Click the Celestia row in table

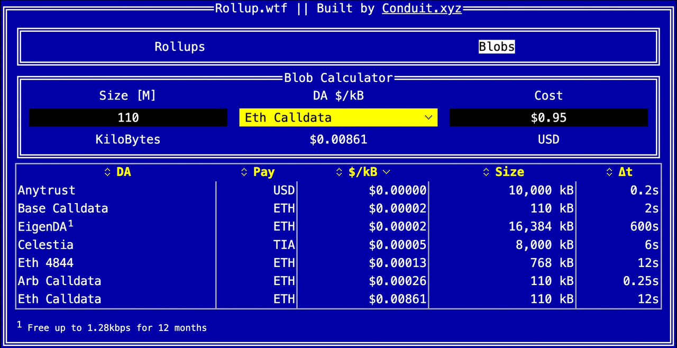(45, 245)
